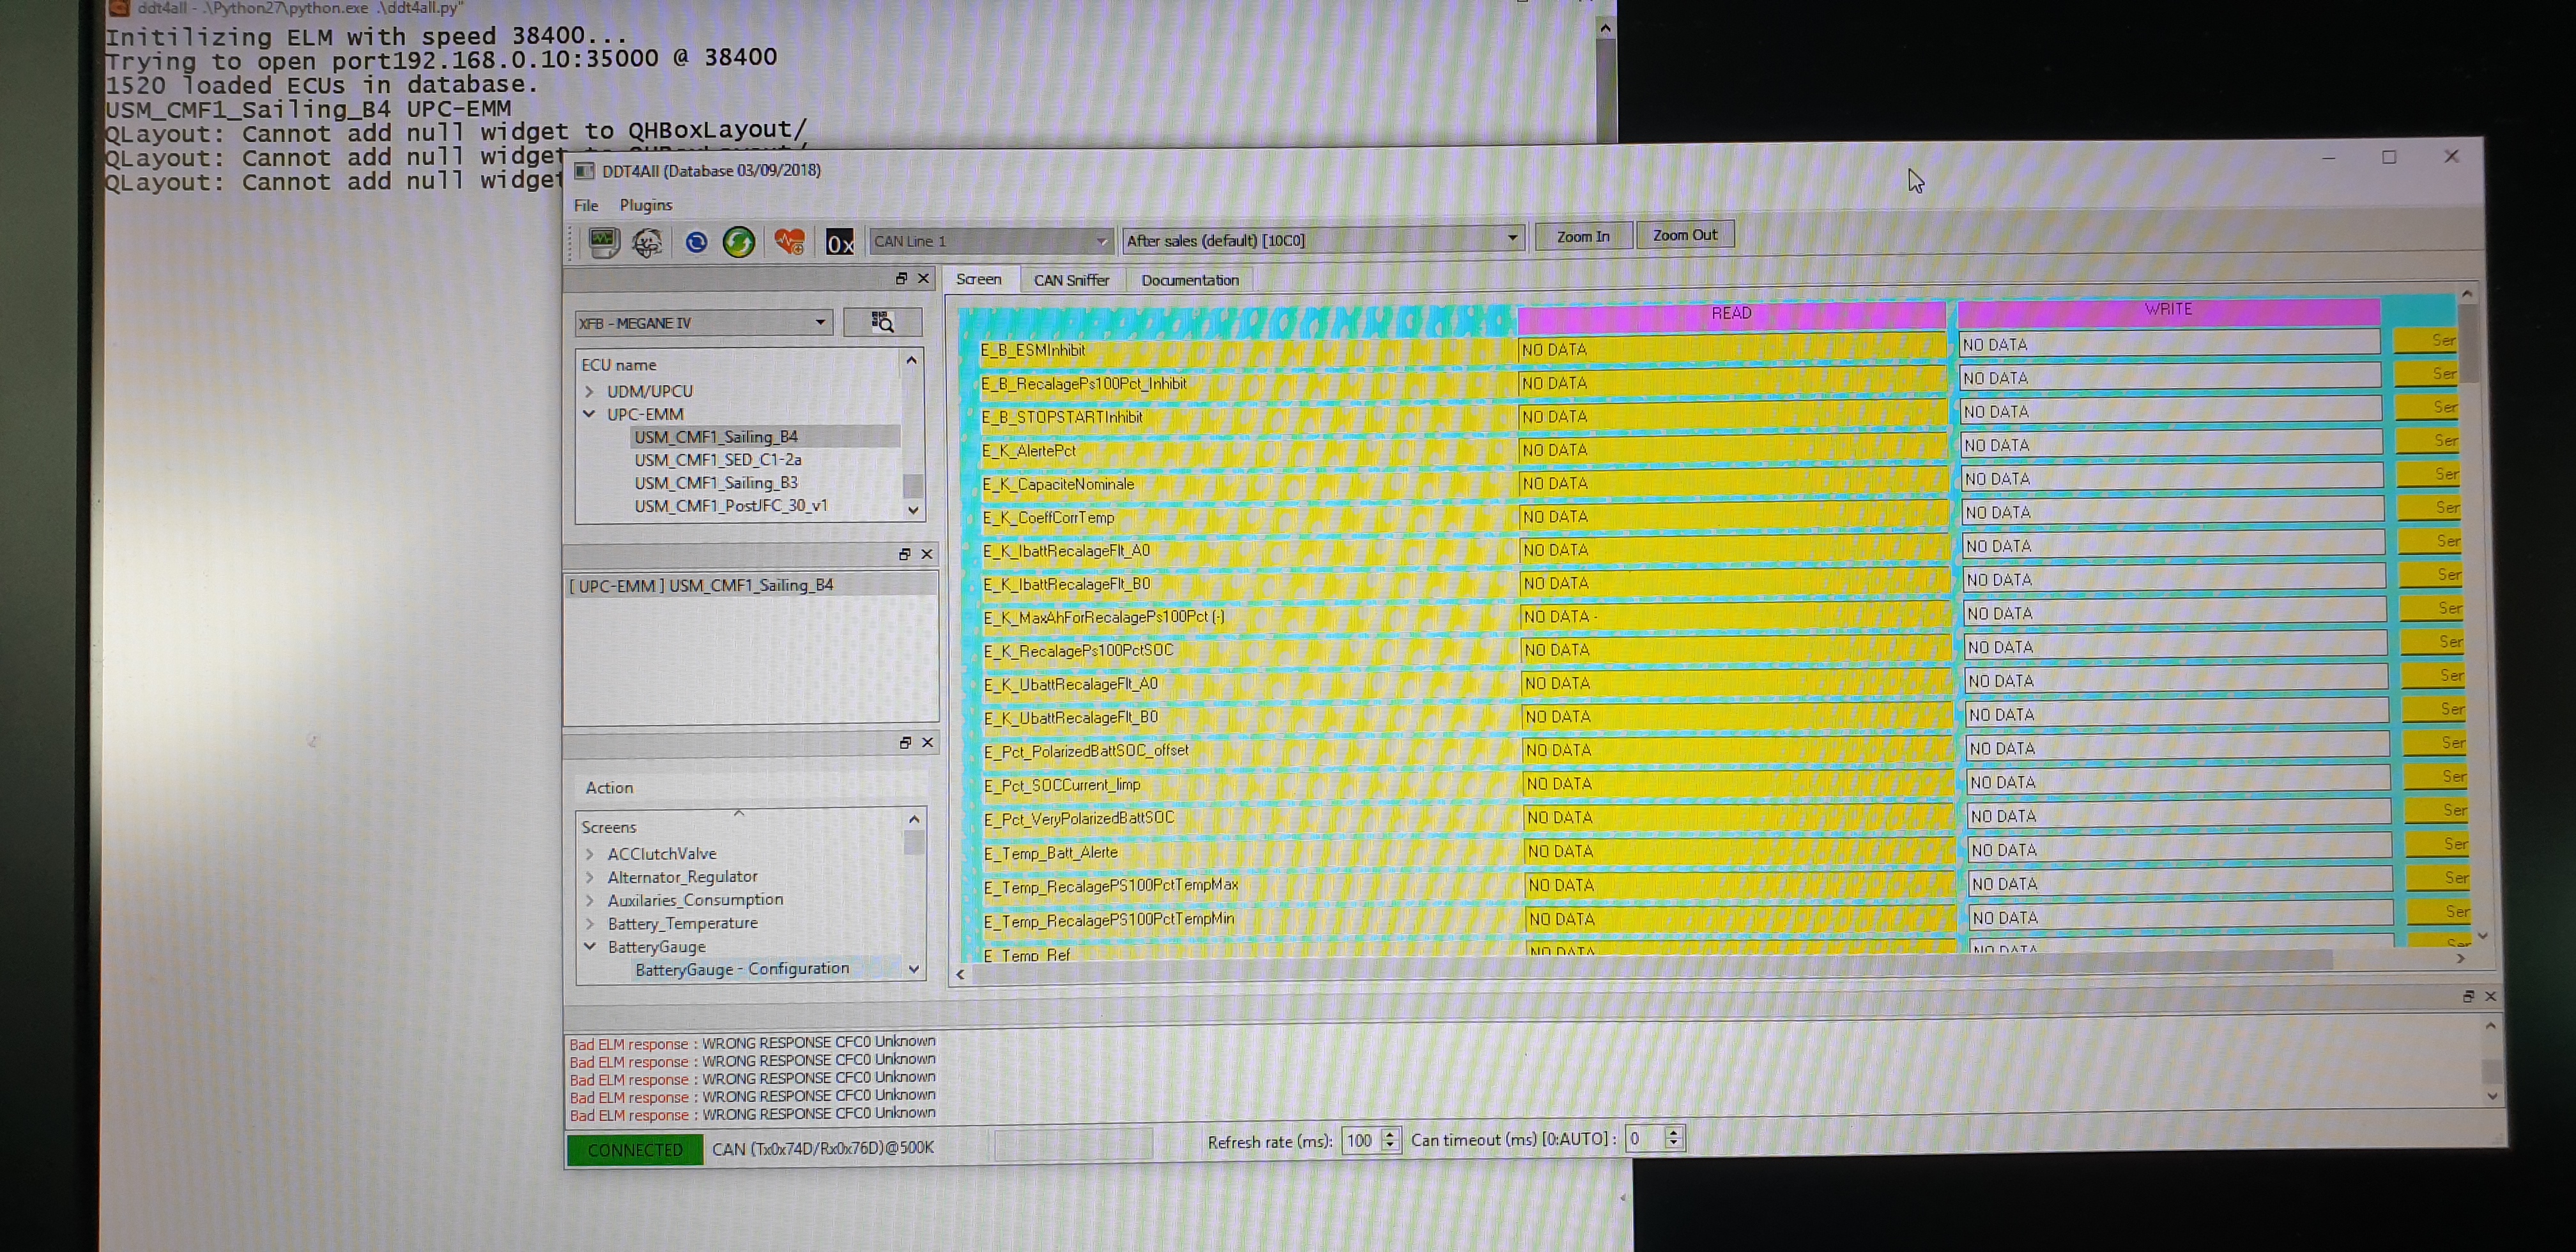Click the Can timeout input field

(1644, 1139)
